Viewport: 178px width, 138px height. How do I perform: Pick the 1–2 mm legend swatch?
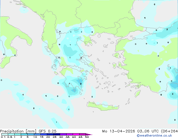point(18,134)
